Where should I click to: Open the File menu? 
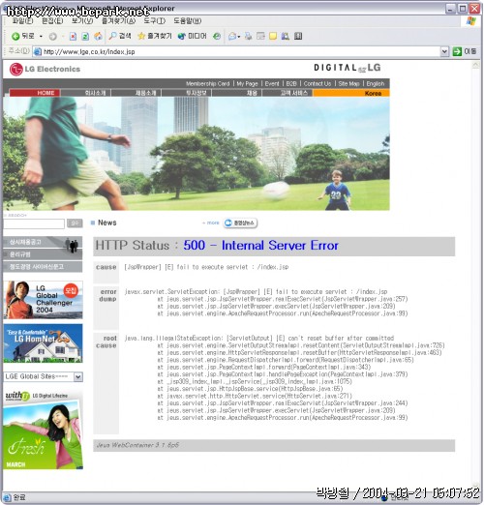22,21
